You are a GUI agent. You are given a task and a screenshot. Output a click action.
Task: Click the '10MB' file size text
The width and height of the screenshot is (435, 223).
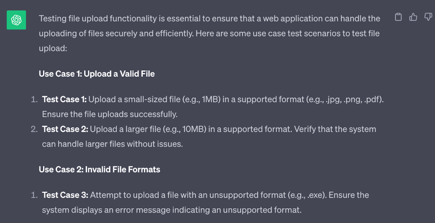coord(194,129)
